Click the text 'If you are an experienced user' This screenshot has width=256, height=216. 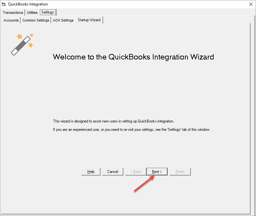76,130
